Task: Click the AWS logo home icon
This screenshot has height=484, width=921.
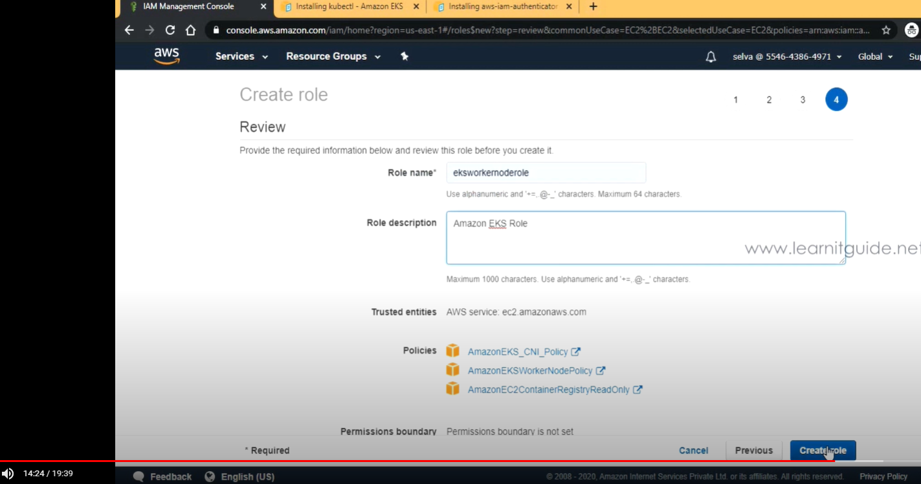Action: tap(166, 56)
